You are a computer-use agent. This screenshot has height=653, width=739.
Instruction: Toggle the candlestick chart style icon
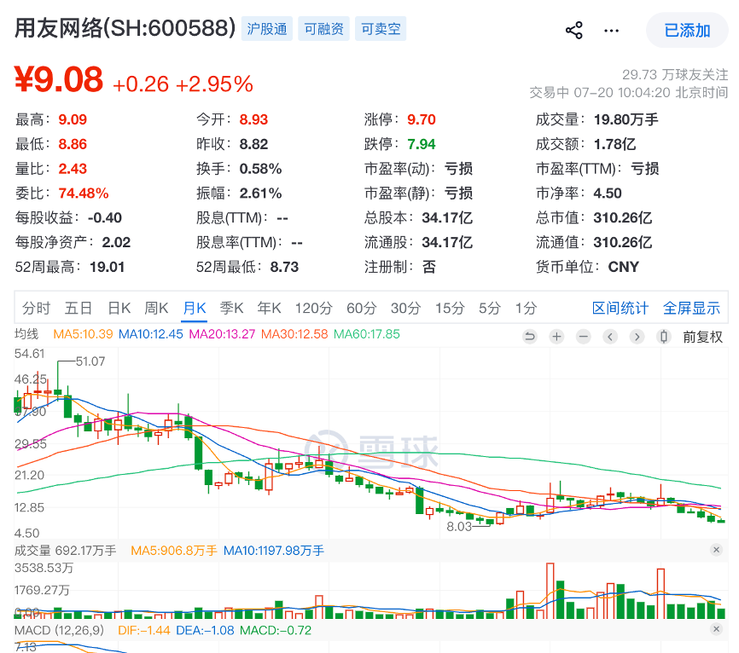click(664, 337)
